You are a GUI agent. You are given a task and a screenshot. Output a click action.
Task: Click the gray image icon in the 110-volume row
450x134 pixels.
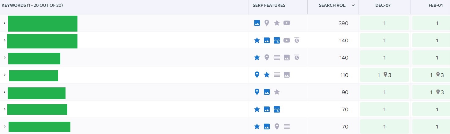[287, 75]
